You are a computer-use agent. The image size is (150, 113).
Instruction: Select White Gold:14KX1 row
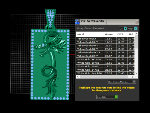point(105,70)
